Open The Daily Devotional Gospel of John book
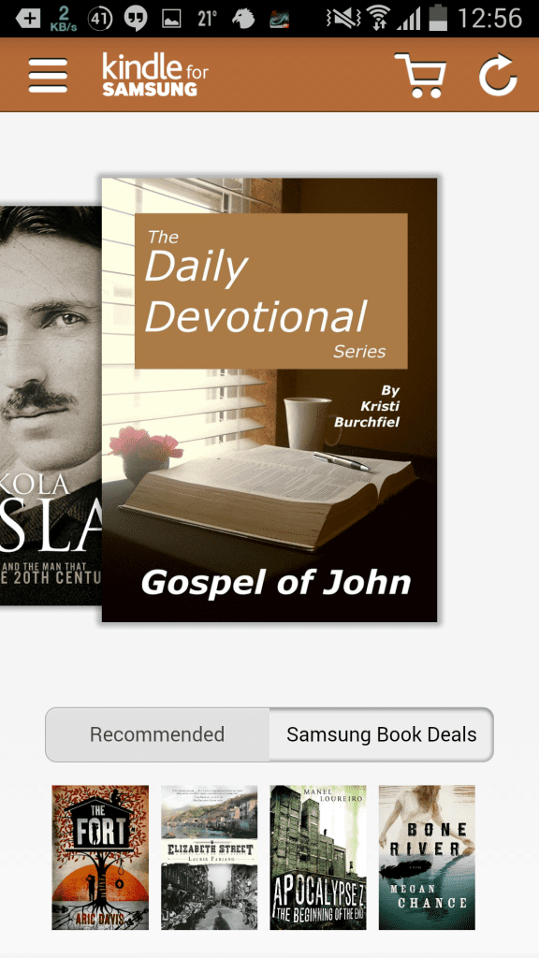 pos(269,400)
